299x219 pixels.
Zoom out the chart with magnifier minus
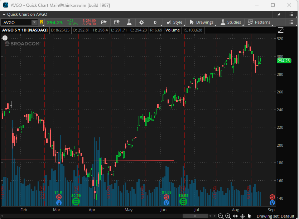[x=221, y=216]
